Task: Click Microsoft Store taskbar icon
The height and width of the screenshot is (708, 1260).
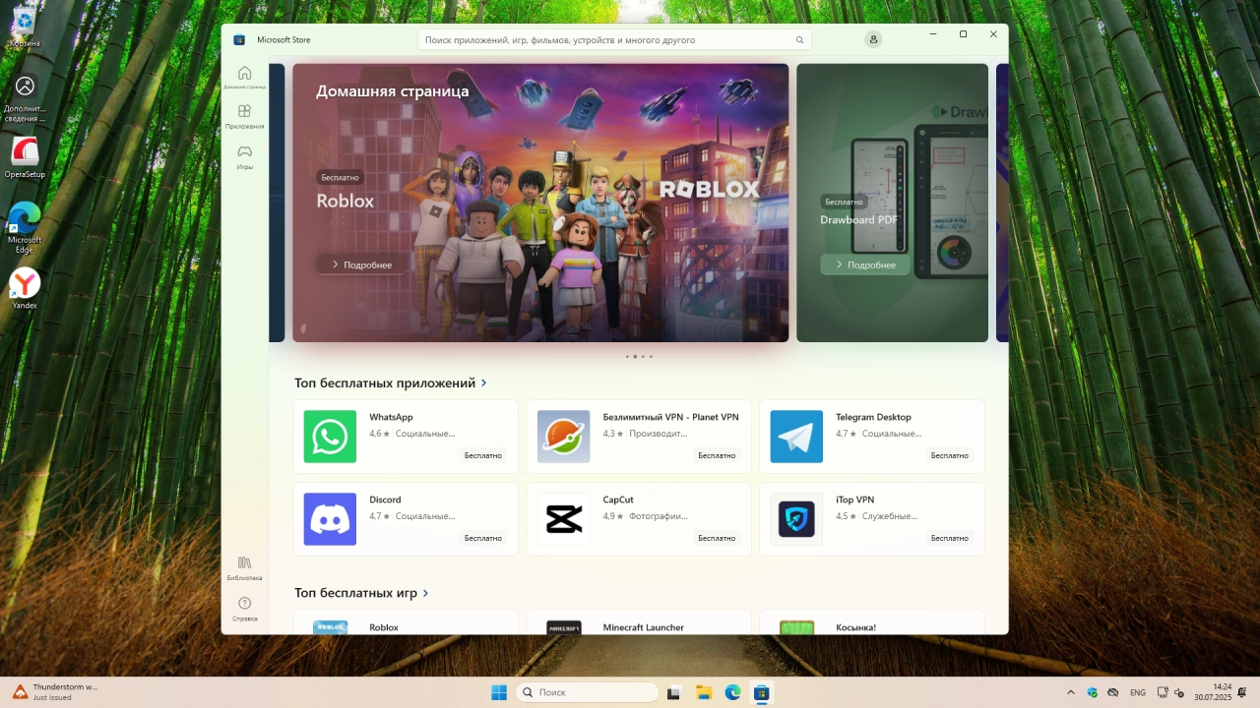Action: 761,692
